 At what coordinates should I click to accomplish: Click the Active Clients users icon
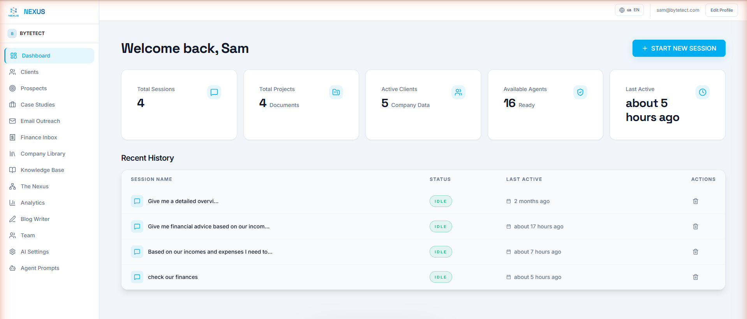tap(458, 92)
